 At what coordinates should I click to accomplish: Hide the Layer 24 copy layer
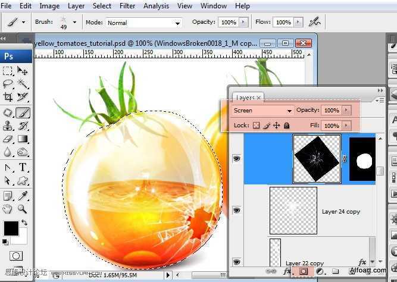pos(236,211)
